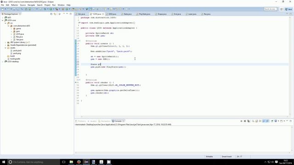Click Remove All Terminated Launches icon

[249, 121]
